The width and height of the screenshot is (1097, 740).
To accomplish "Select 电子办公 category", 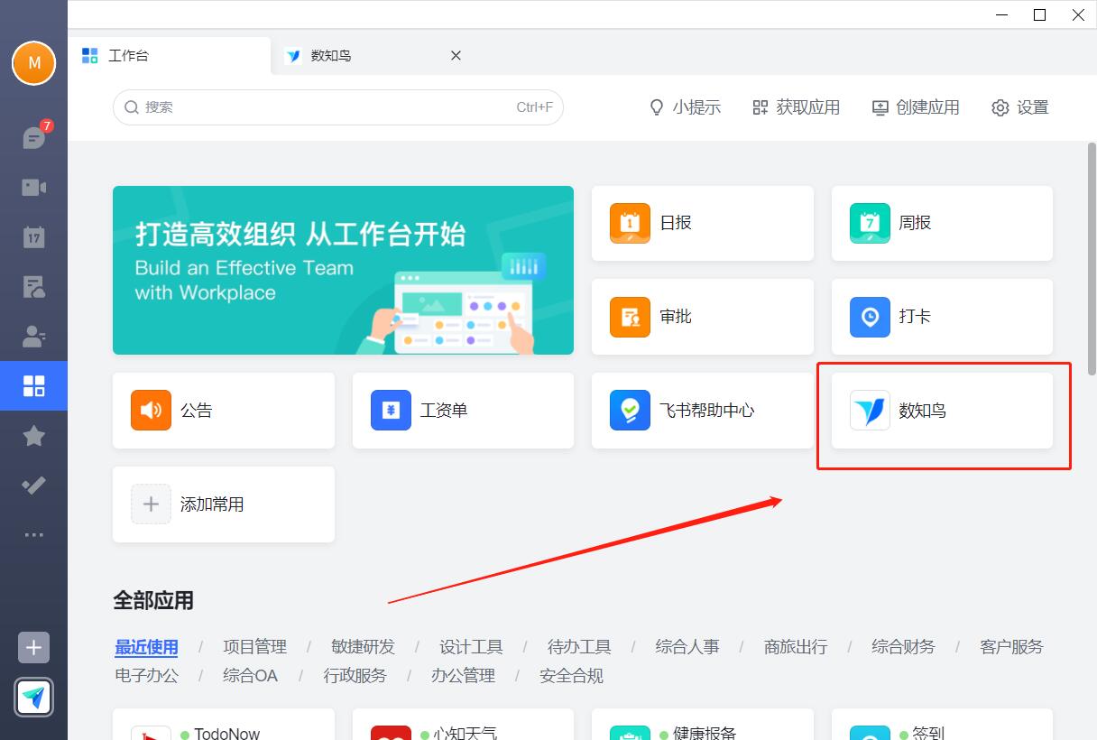I will point(146,676).
